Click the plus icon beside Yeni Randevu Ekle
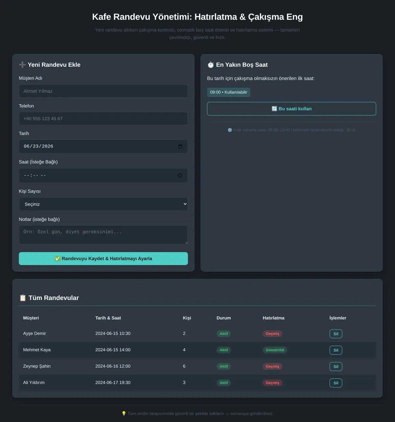This screenshot has width=395, height=422. coord(22,65)
